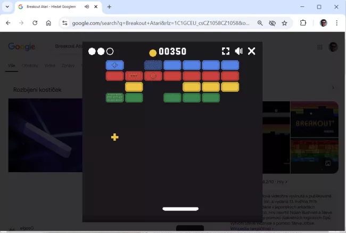
Task: Bookmark this page with the star icon
Action: (284, 23)
